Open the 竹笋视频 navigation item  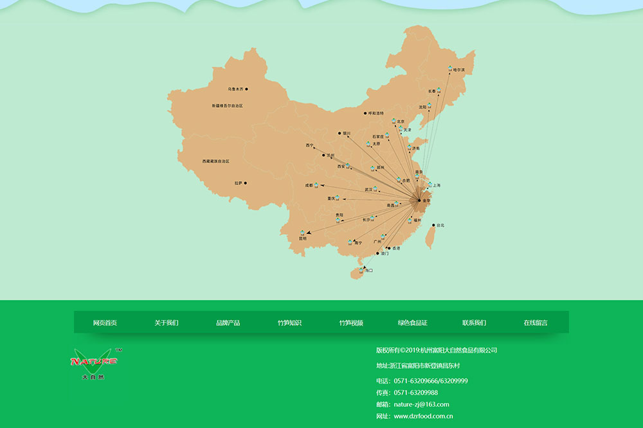351,323
